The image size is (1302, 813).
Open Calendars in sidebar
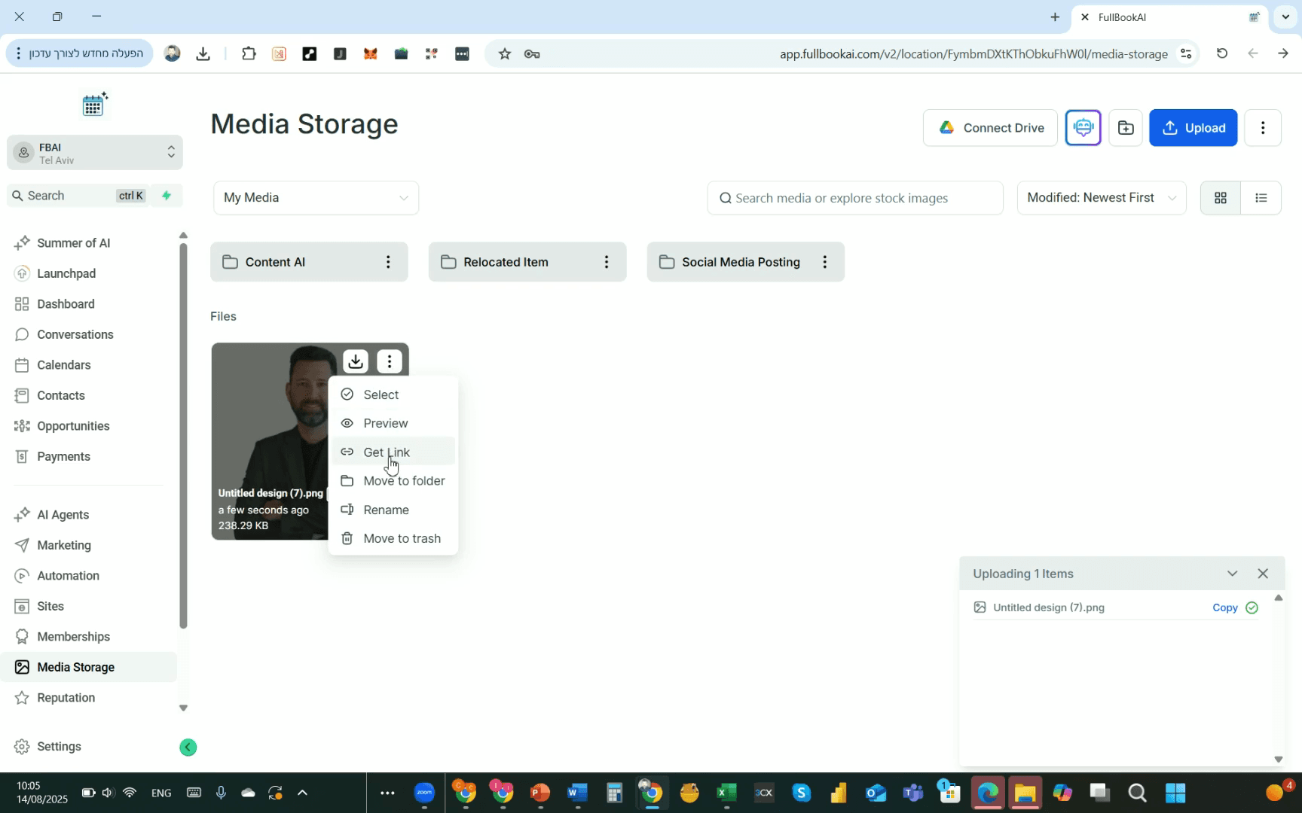pyautogui.click(x=64, y=365)
